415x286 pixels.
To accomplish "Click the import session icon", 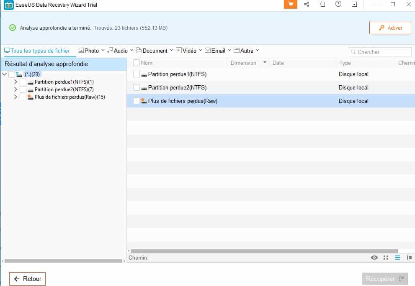I will click(x=322, y=4).
